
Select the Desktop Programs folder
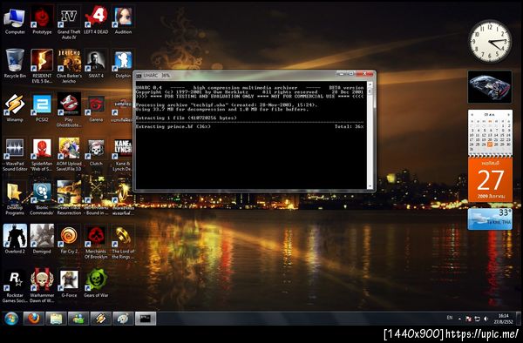click(x=15, y=198)
